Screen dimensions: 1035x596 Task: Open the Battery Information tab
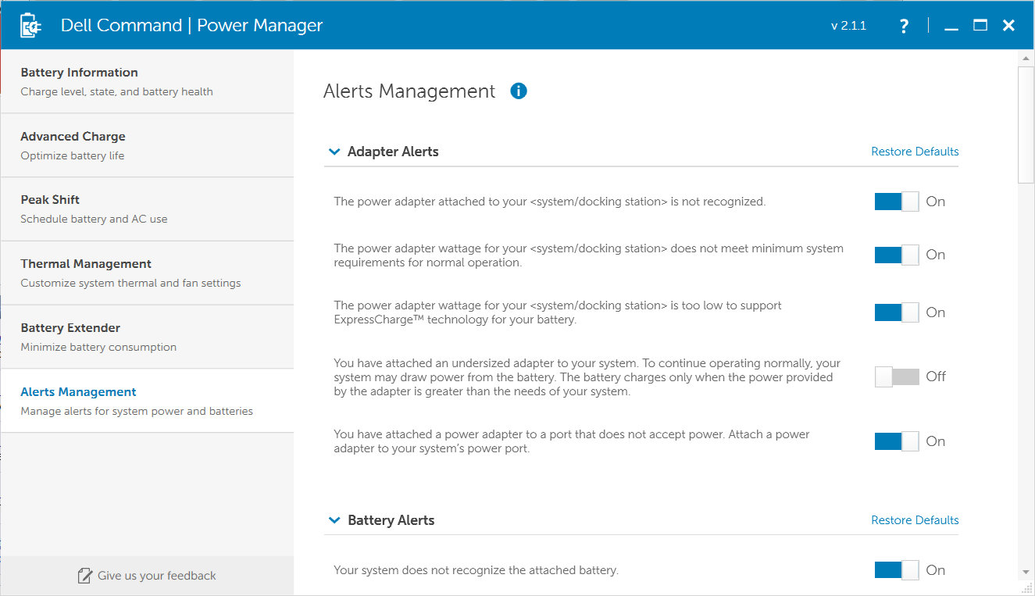click(x=147, y=81)
